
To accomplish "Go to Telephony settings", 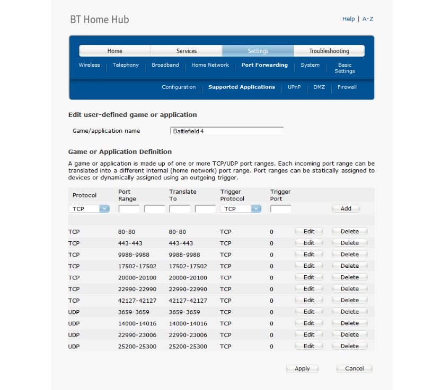I will click(126, 65).
